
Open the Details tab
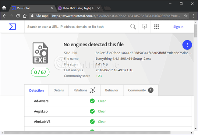click(58, 90)
